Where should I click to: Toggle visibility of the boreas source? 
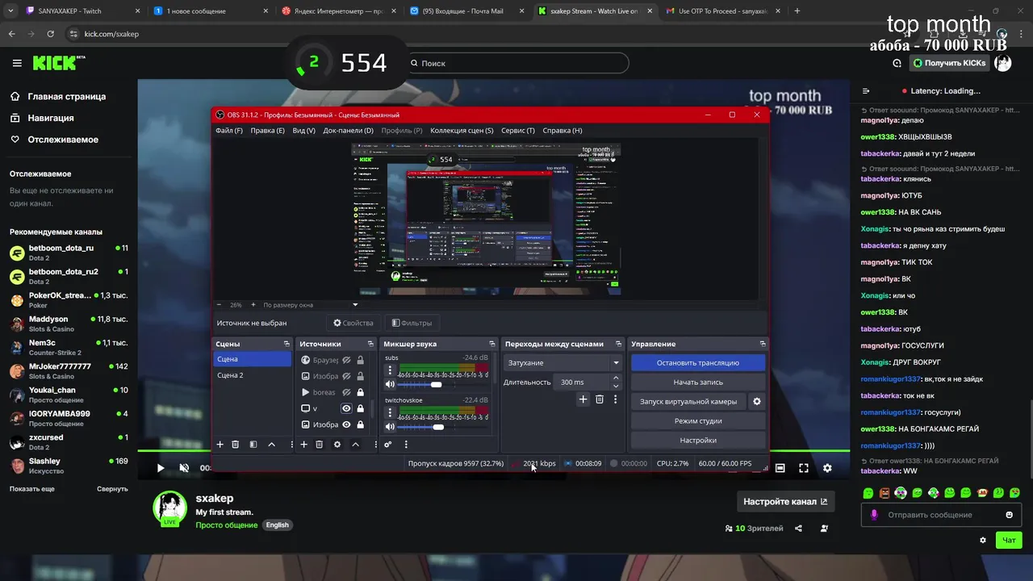point(346,392)
